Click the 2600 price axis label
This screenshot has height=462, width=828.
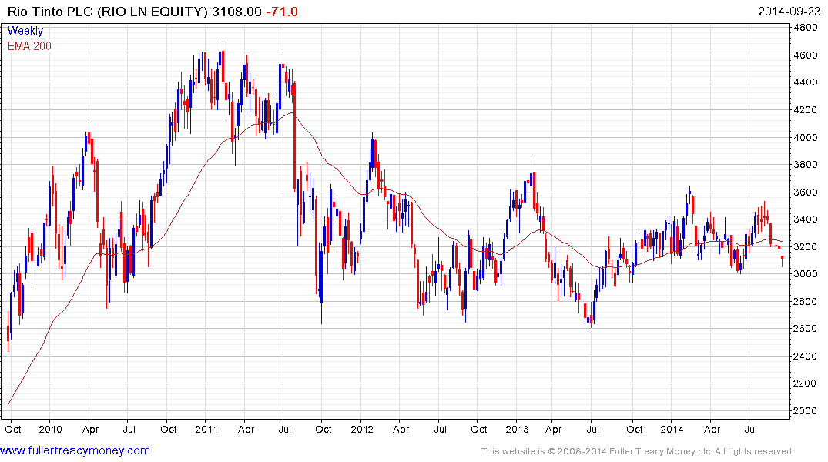(806, 329)
